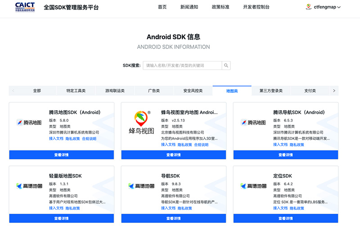Click 查看详情 for 轻量版地图SDK
Image resolution: width=360 pixels, height=226 pixels.
tap(62, 218)
